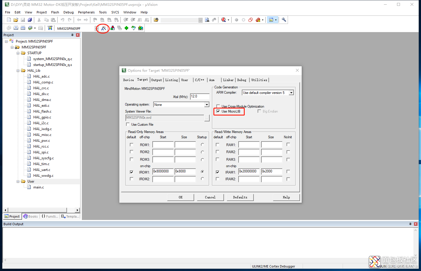Toggle the Use MicroLIB checkbox
Image resolution: width=421 pixels, height=271 pixels.
click(x=218, y=111)
